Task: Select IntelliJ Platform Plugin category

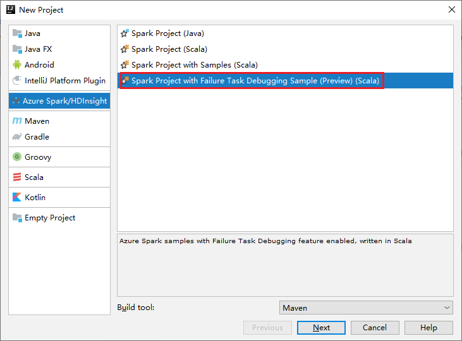Action: coord(59,80)
